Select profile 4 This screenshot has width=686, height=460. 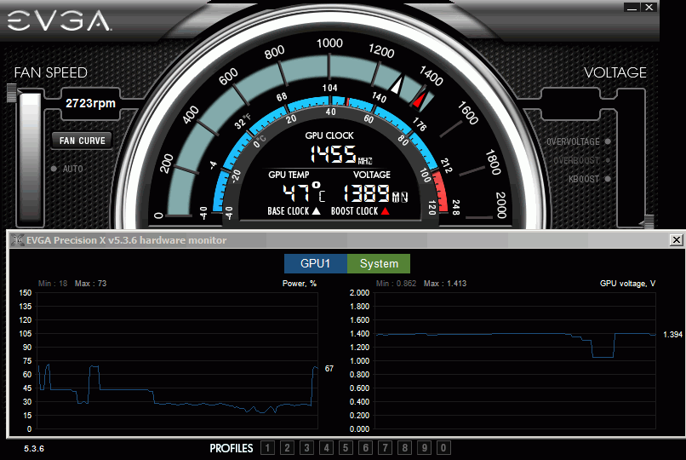tap(326, 448)
